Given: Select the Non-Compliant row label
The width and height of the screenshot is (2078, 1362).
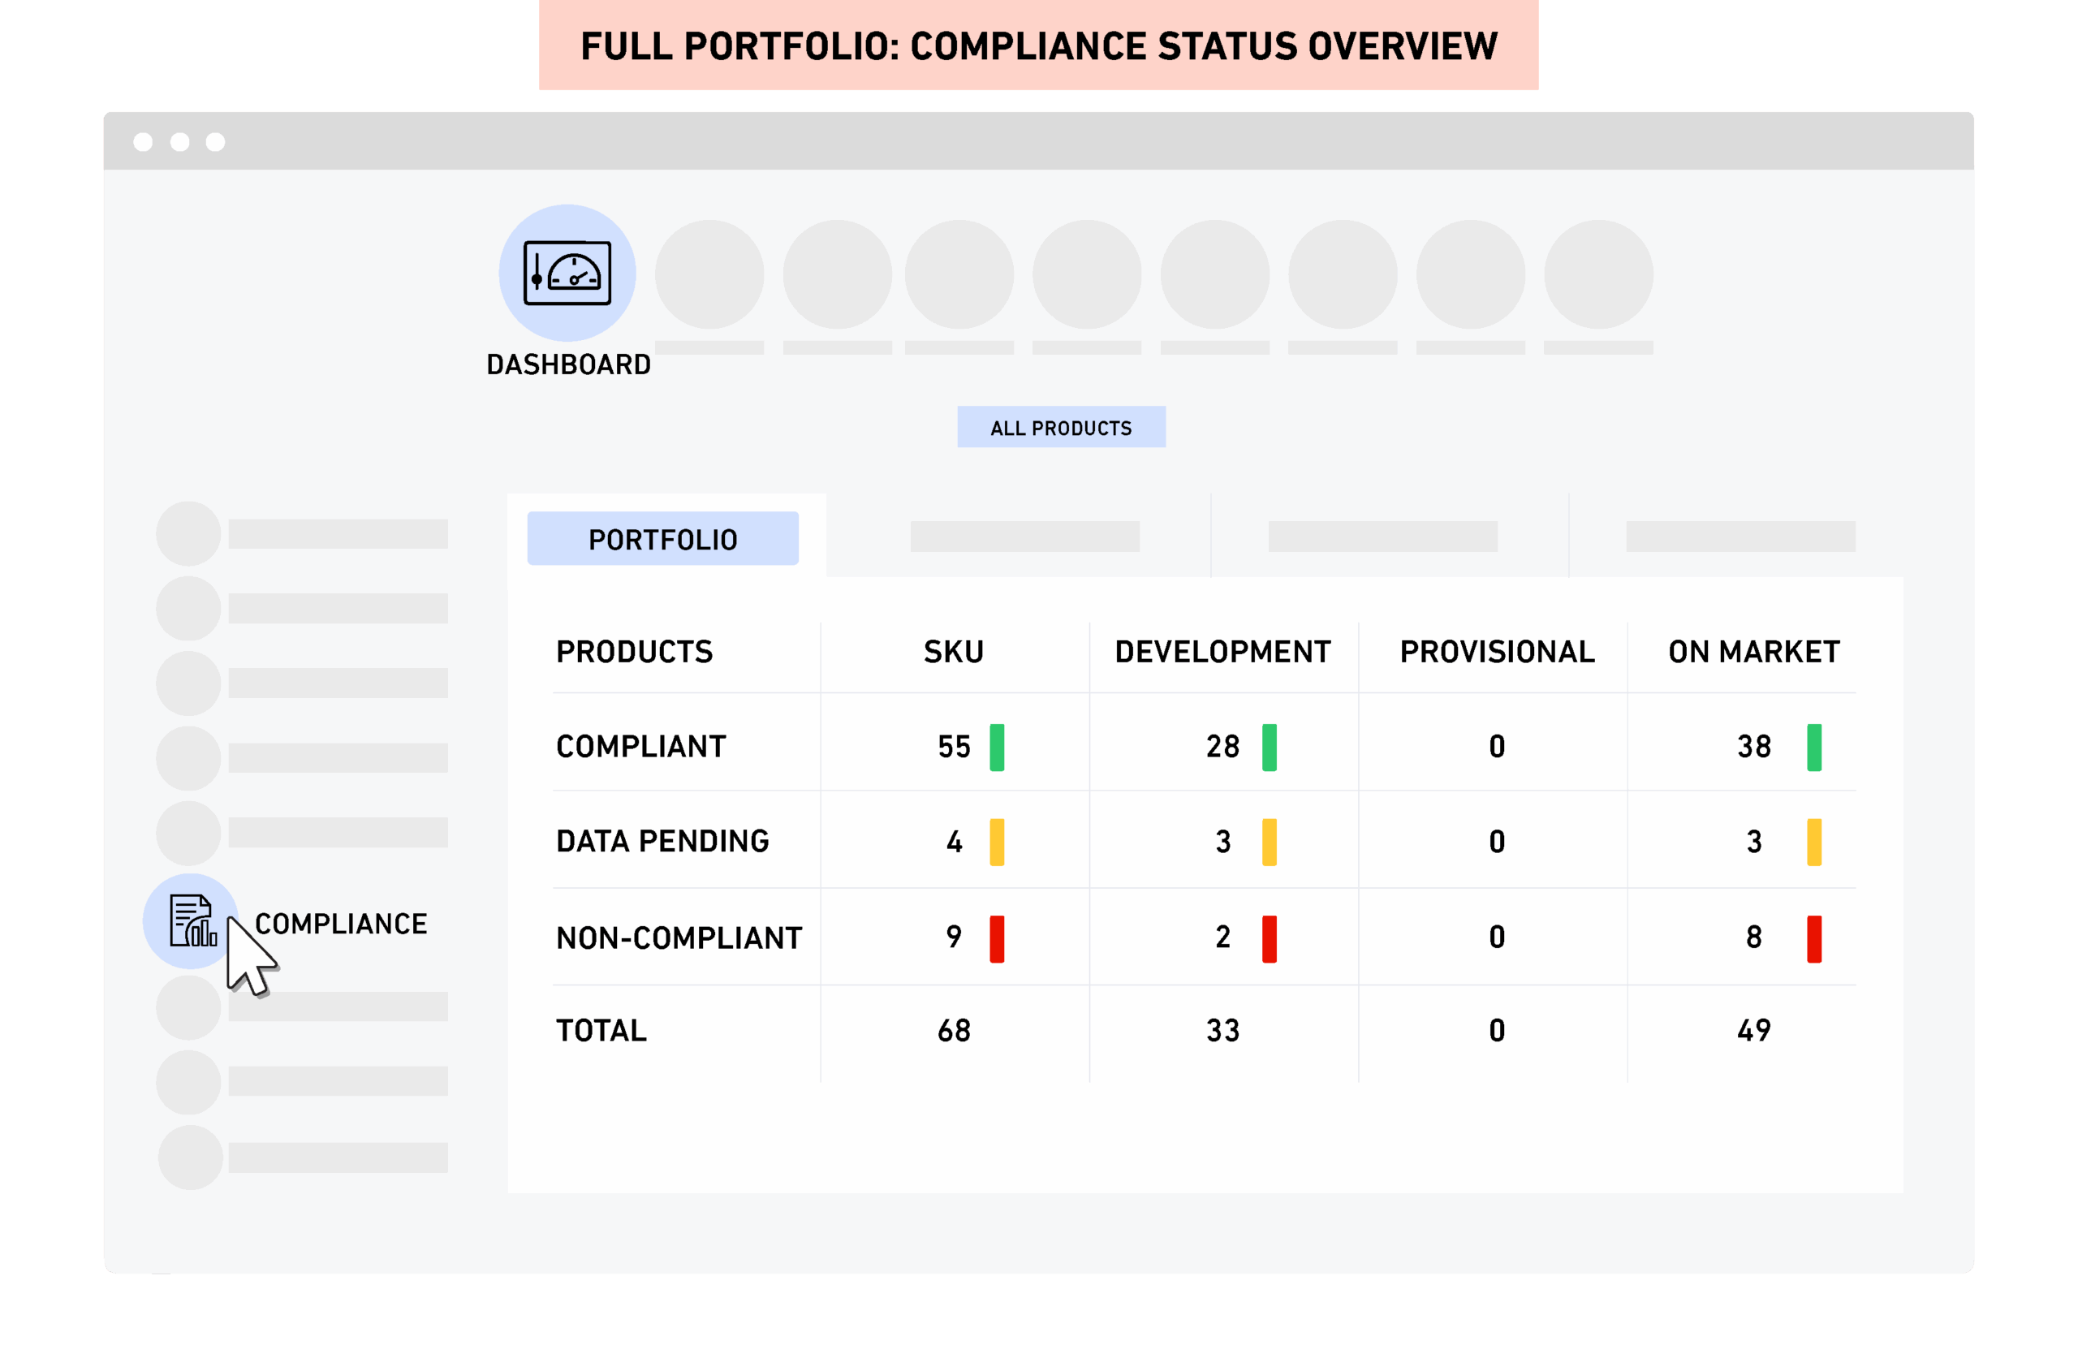Looking at the screenshot, I should point(679,937).
